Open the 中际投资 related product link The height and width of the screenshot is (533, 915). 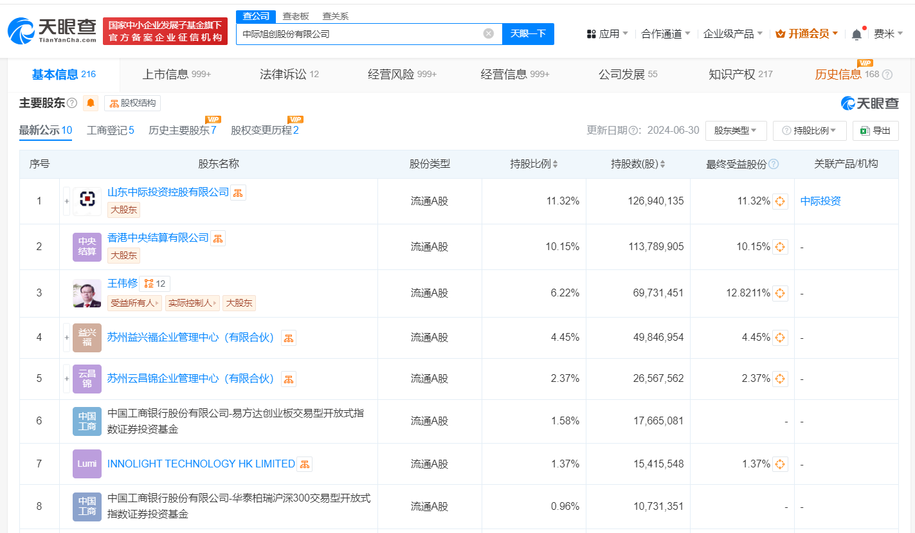(x=820, y=201)
